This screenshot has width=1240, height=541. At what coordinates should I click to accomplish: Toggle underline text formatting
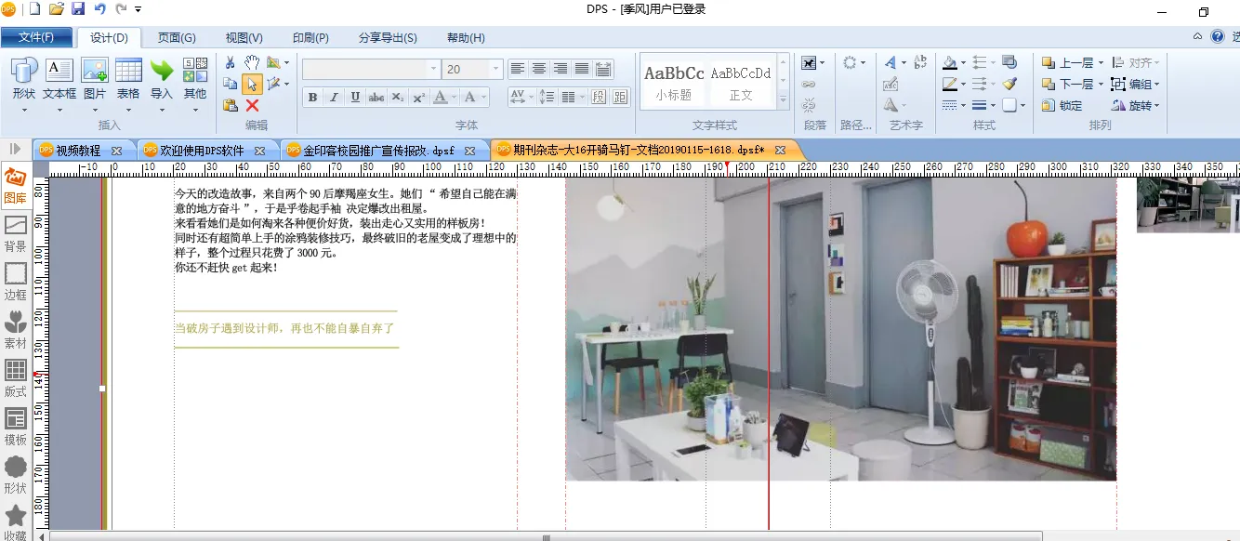pos(355,98)
